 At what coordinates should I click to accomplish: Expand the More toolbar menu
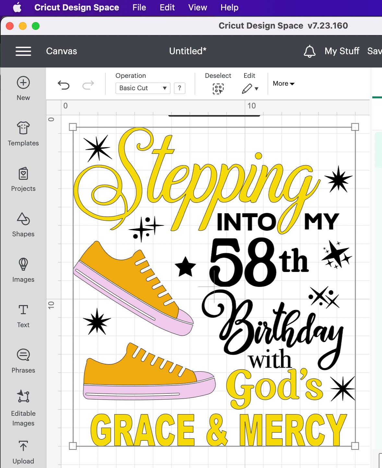click(284, 84)
